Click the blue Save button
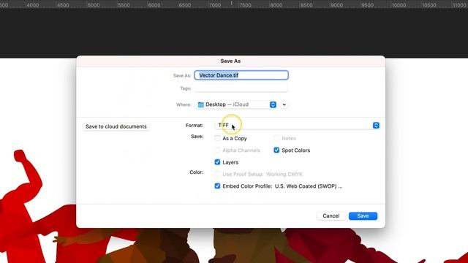This screenshot has height=263, width=468. [363, 216]
